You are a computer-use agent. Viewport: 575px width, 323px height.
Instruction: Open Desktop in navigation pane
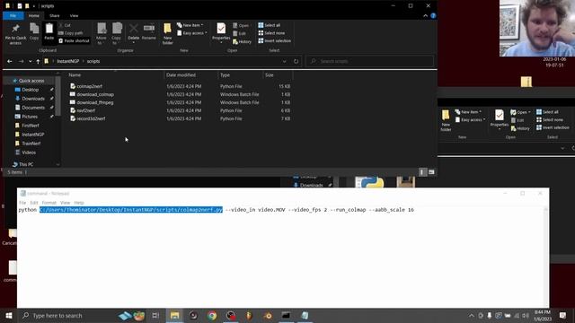pyautogui.click(x=30, y=90)
